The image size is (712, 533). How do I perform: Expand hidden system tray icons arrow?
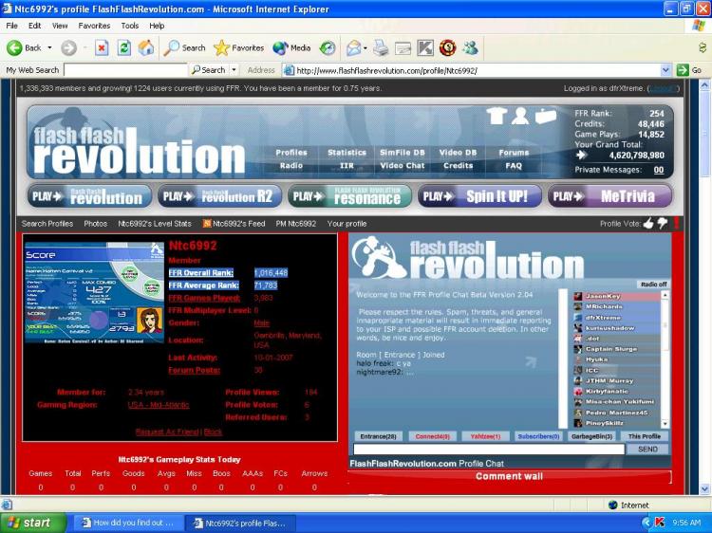click(x=646, y=523)
